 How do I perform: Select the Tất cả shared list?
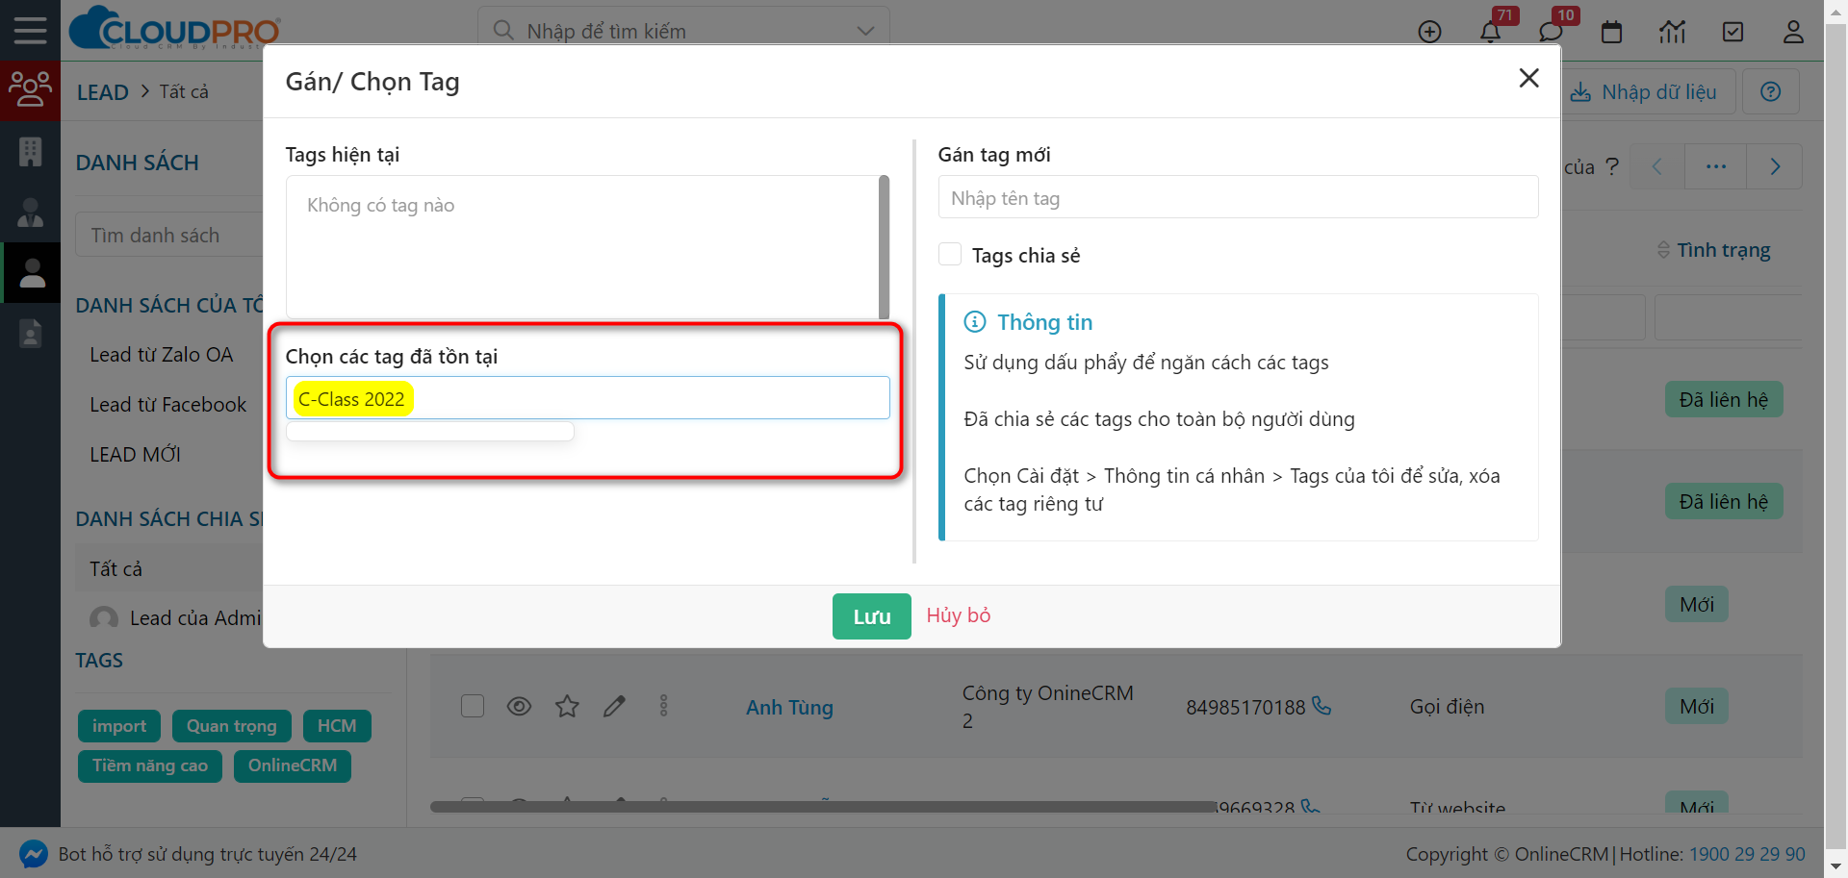point(115,569)
